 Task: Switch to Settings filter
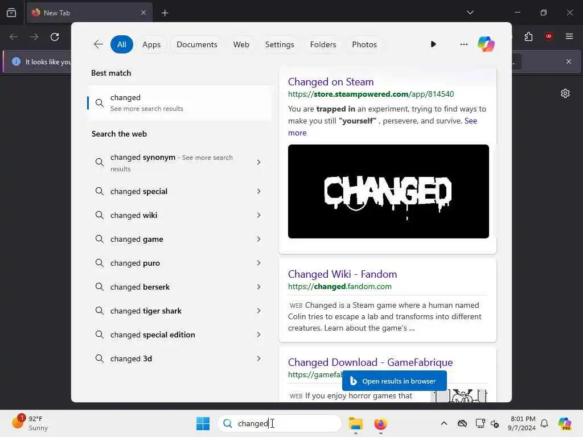click(280, 44)
